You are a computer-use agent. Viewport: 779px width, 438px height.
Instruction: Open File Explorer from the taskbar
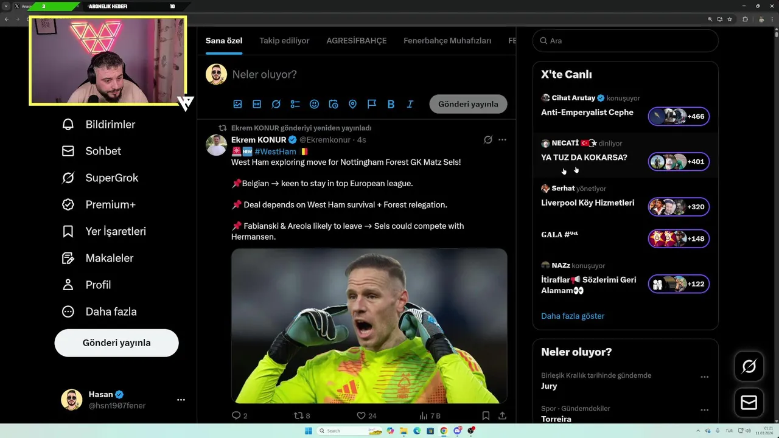coord(403,431)
